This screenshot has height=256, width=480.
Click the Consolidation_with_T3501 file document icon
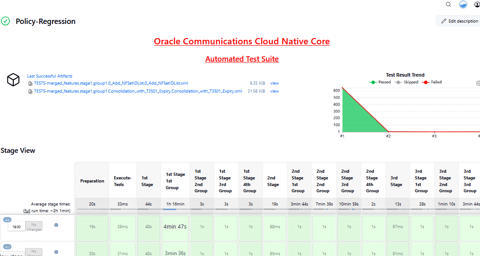pos(30,91)
